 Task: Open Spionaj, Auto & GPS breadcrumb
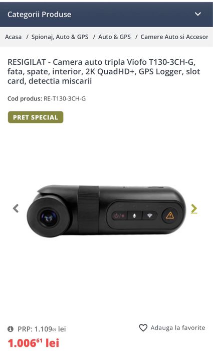coord(60,37)
